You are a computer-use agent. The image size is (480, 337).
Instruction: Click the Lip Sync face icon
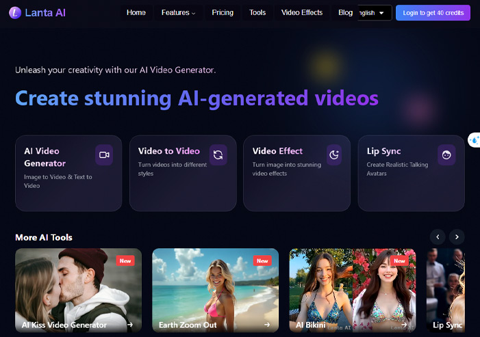point(446,155)
